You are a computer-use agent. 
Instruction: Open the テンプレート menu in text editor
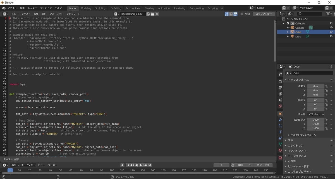[73, 14]
